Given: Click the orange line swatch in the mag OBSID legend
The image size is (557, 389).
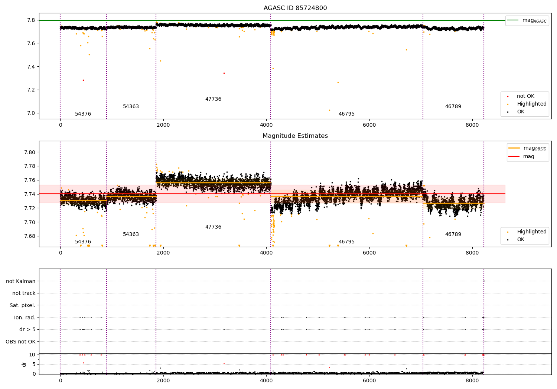Looking at the screenshot, I should [x=514, y=148].
